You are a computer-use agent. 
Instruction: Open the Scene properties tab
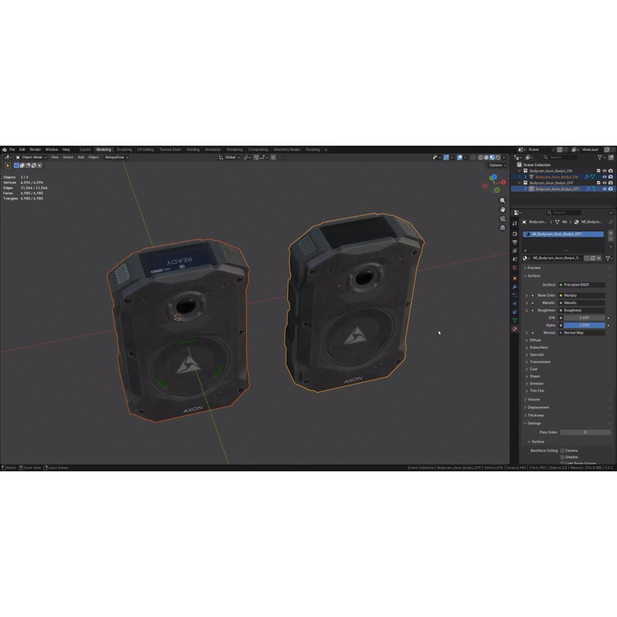(515, 259)
